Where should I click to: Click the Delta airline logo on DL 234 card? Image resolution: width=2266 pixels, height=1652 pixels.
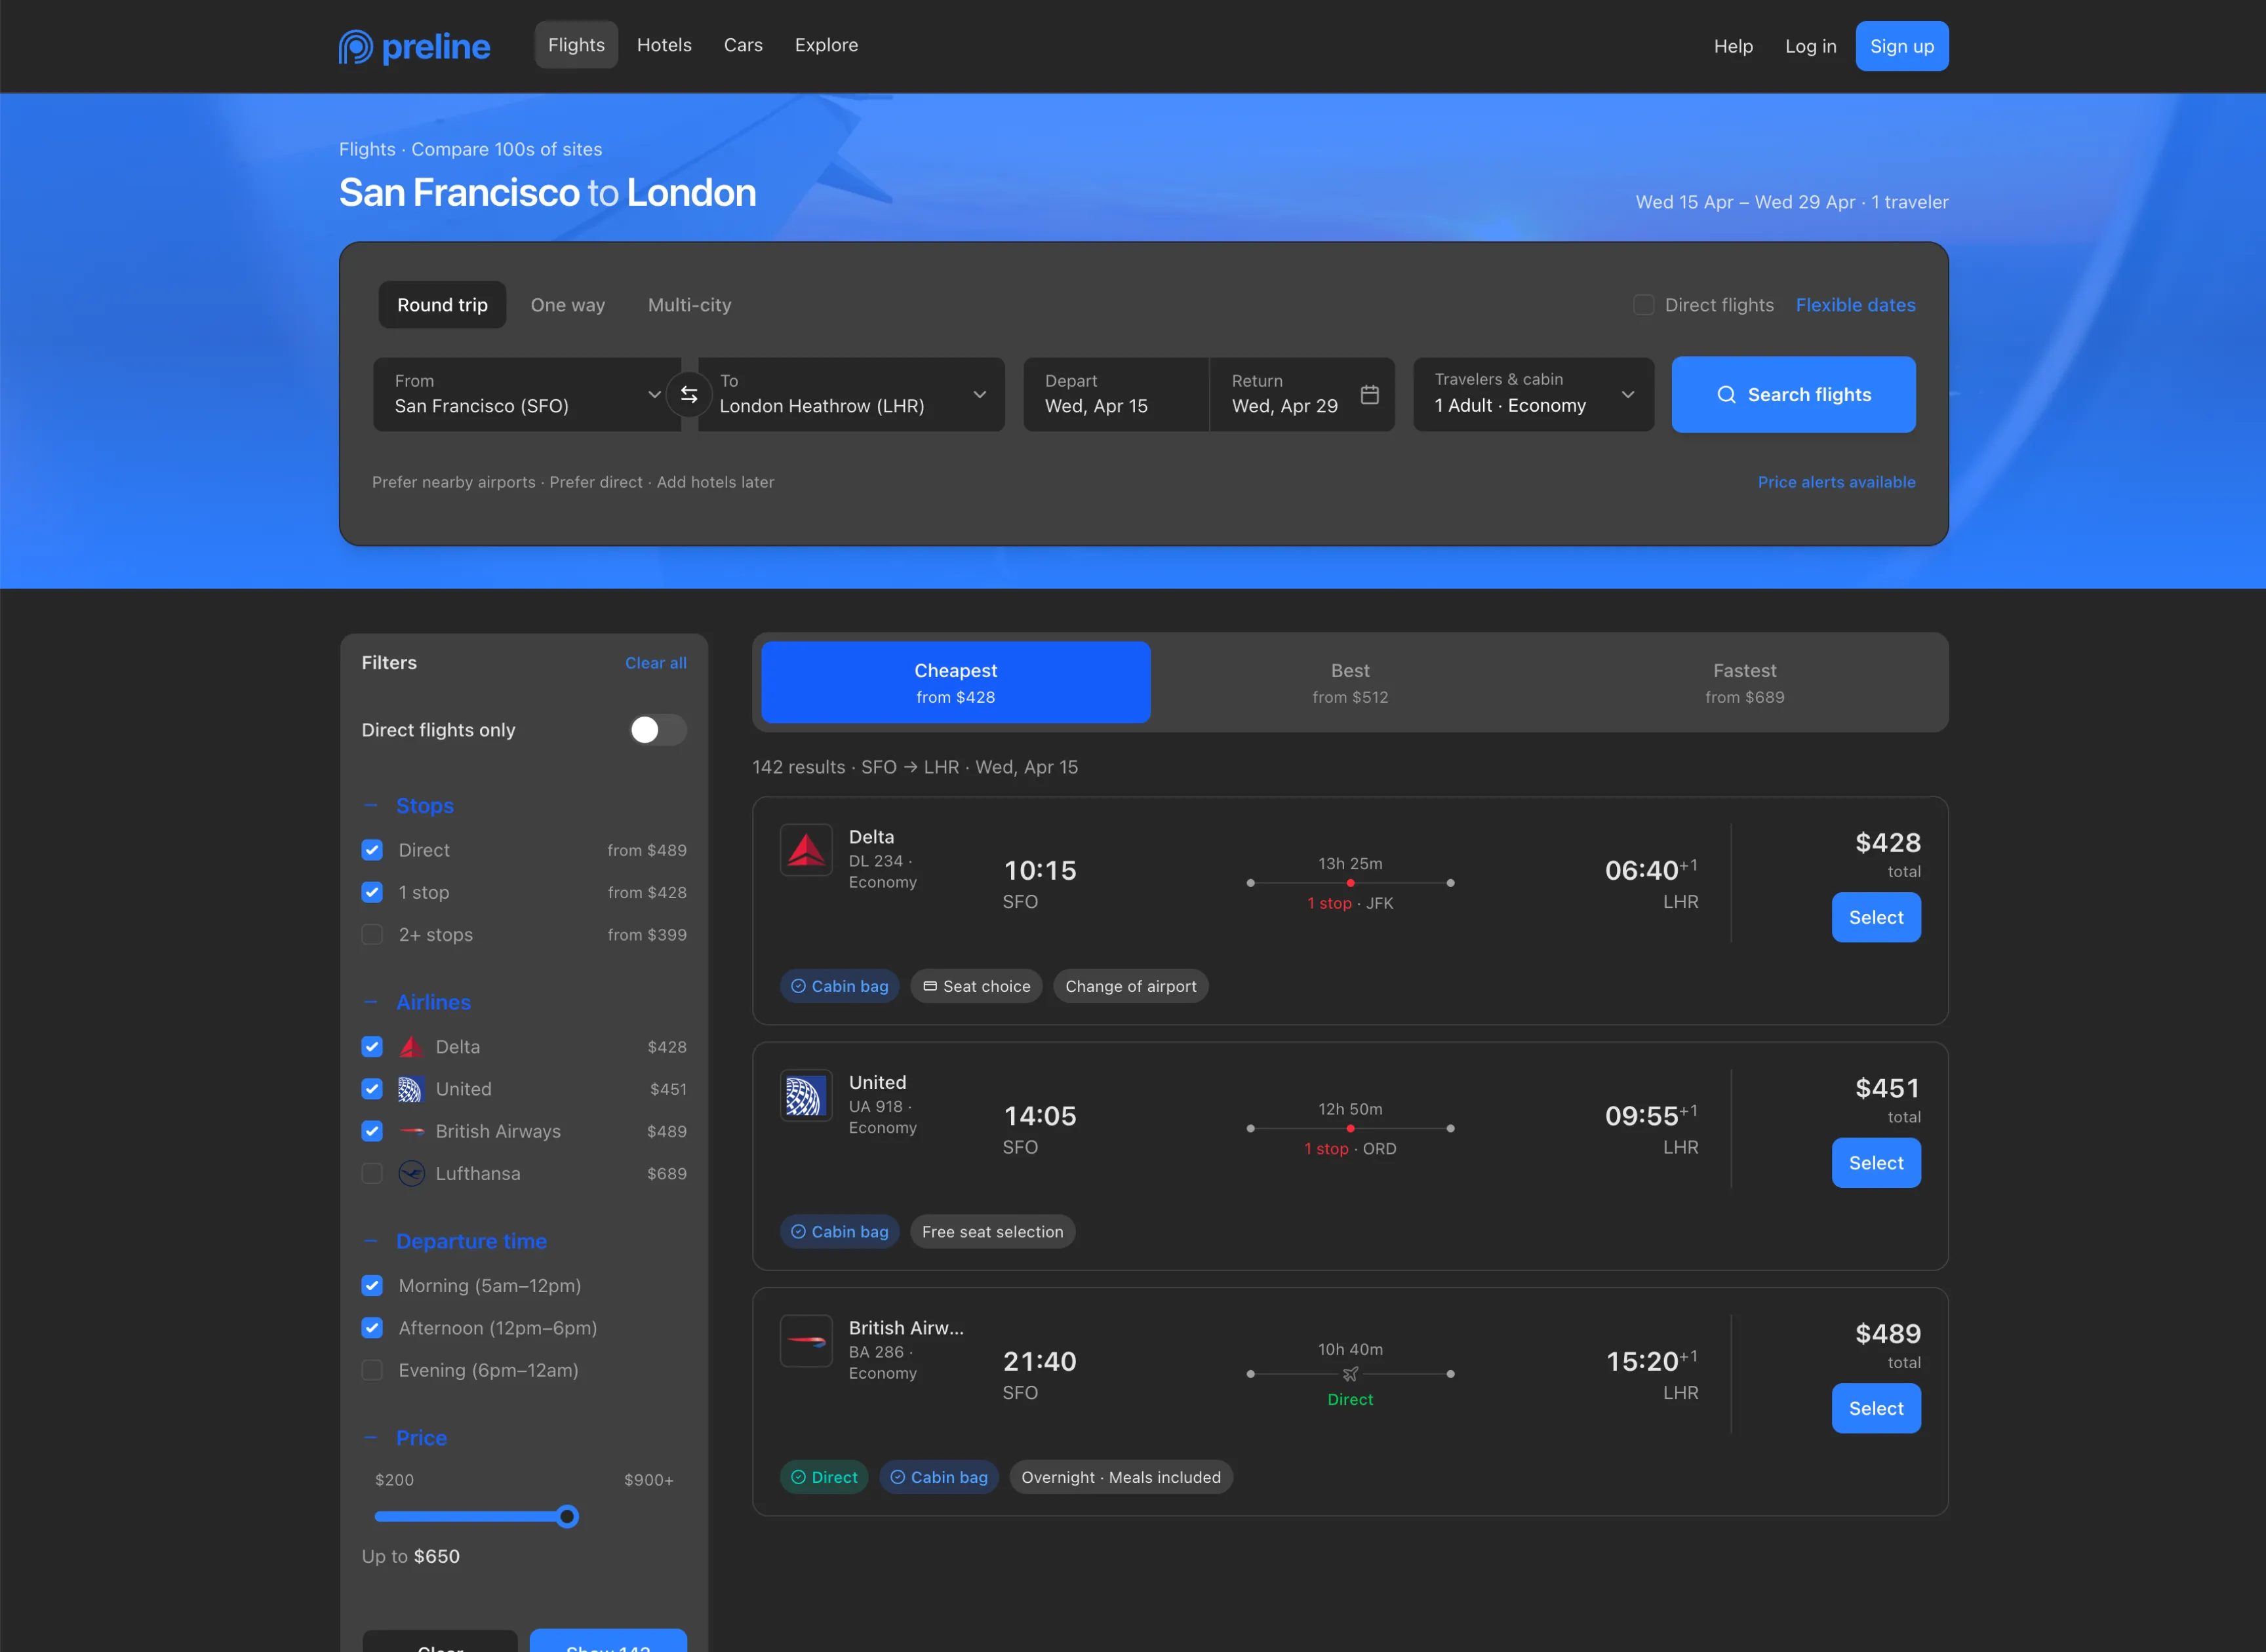point(806,850)
